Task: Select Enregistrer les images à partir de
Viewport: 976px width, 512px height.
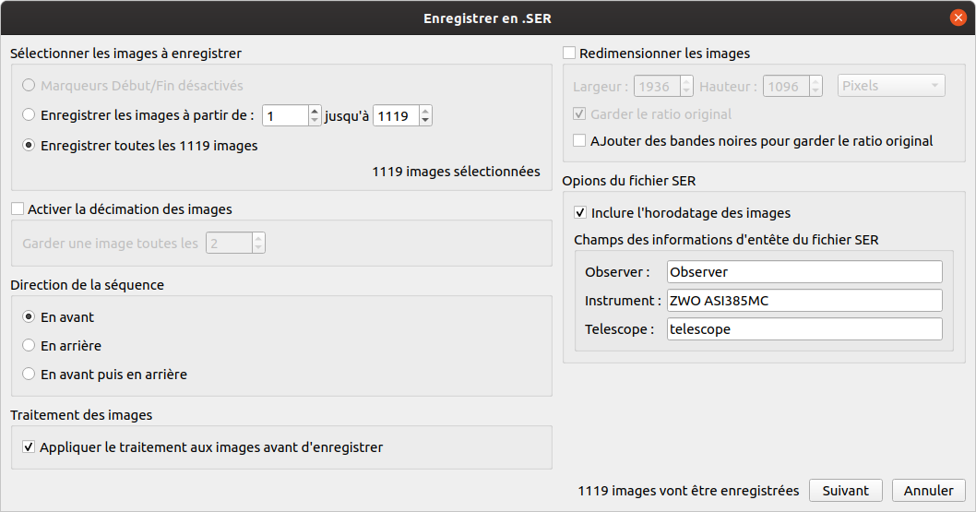Action: tap(30, 115)
